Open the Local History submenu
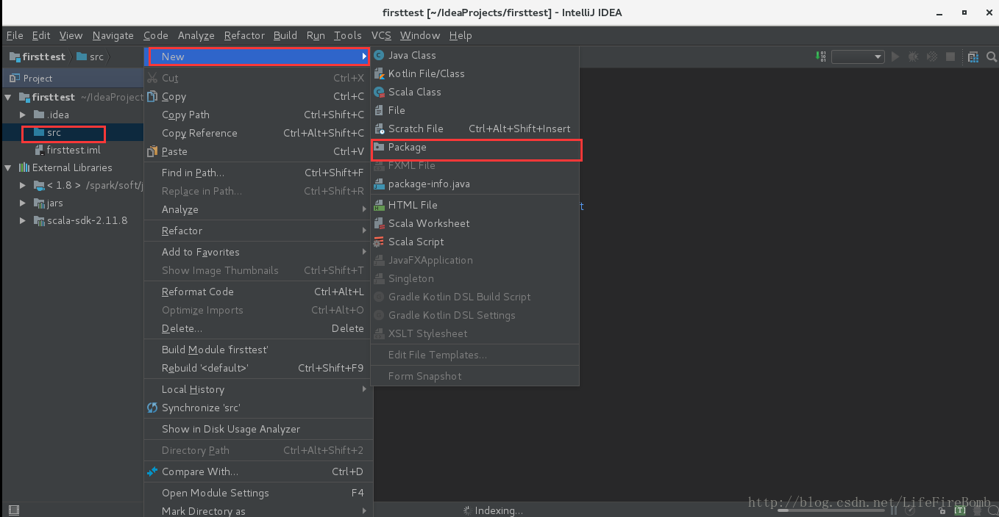Image resolution: width=999 pixels, height=517 pixels. tap(258, 389)
